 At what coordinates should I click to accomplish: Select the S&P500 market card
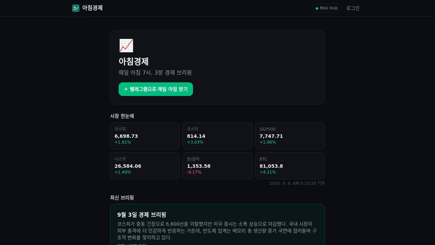290,136
